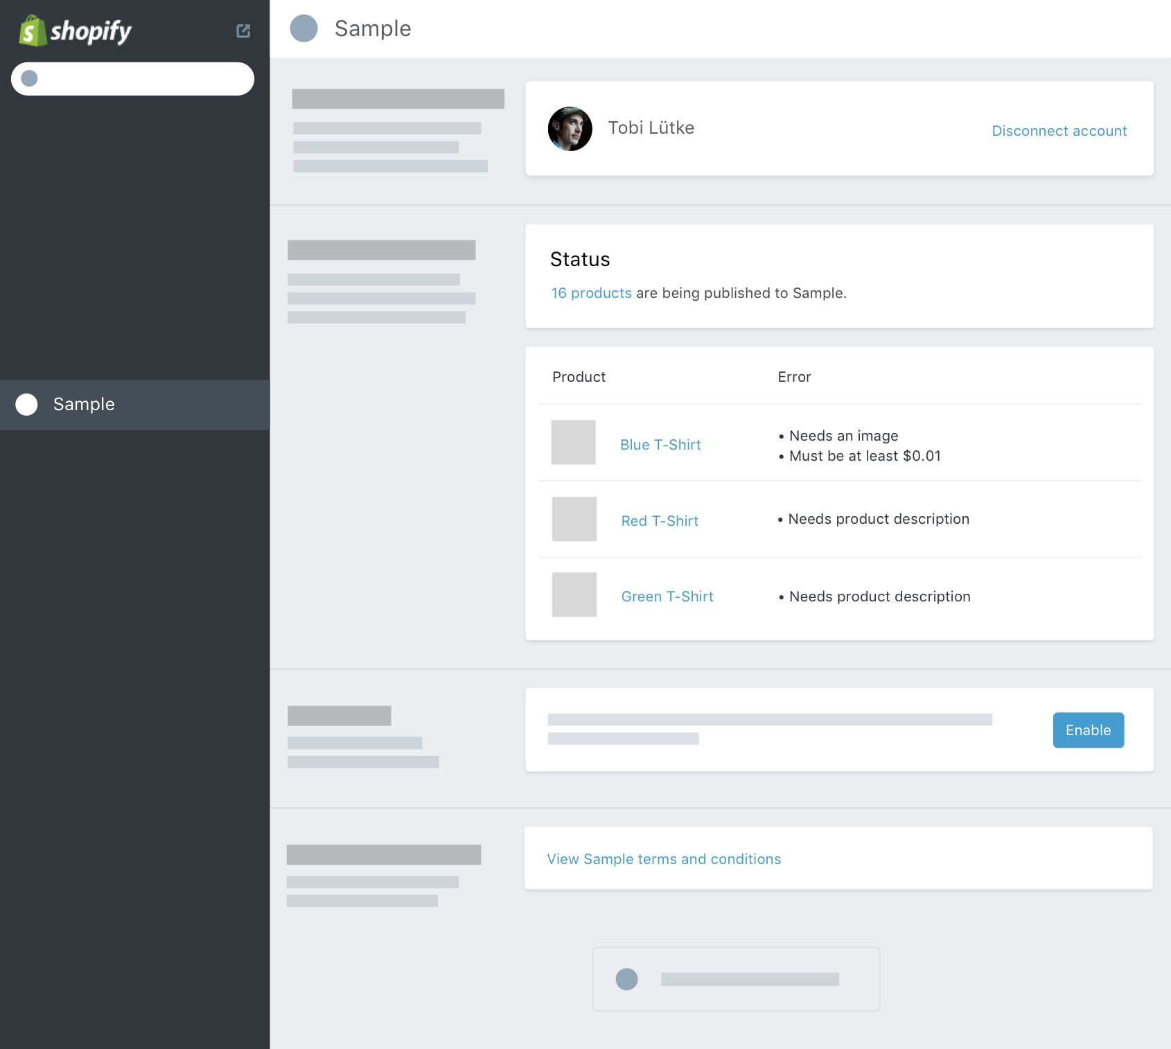1171x1049 pixels.
Task: Select the Sample channel in sidebar
Action: point(134,405)
